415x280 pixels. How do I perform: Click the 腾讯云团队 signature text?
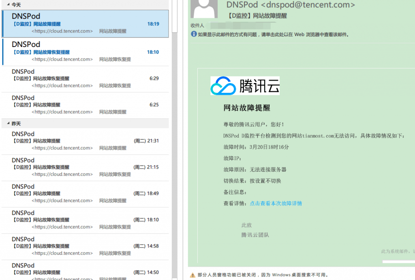pyautogui.click(x=255, y=235)
